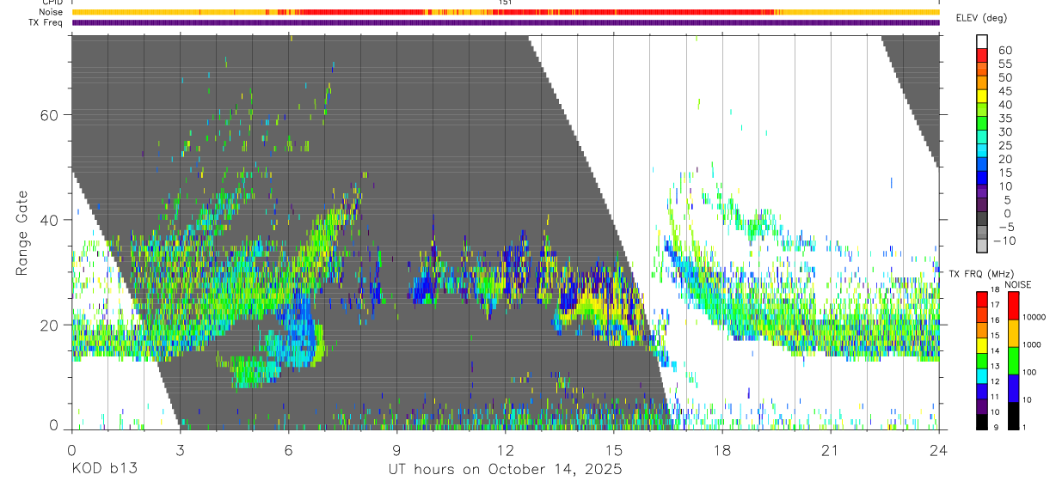The height and width of the screenshot is (487, 1056).
Task: Click the blue swatch in the NOISE color bar
Action: 1013,388
